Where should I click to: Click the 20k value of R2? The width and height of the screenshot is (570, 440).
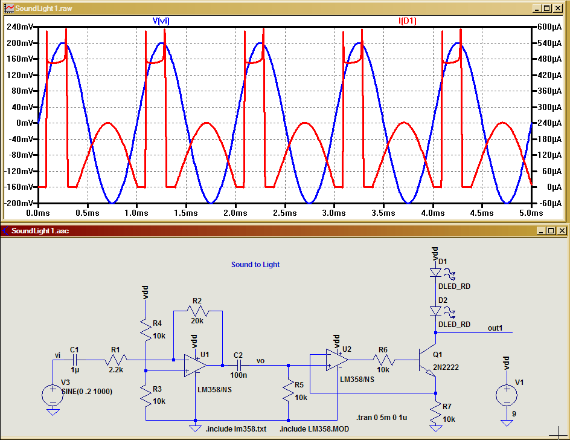[x=197, y=320]
